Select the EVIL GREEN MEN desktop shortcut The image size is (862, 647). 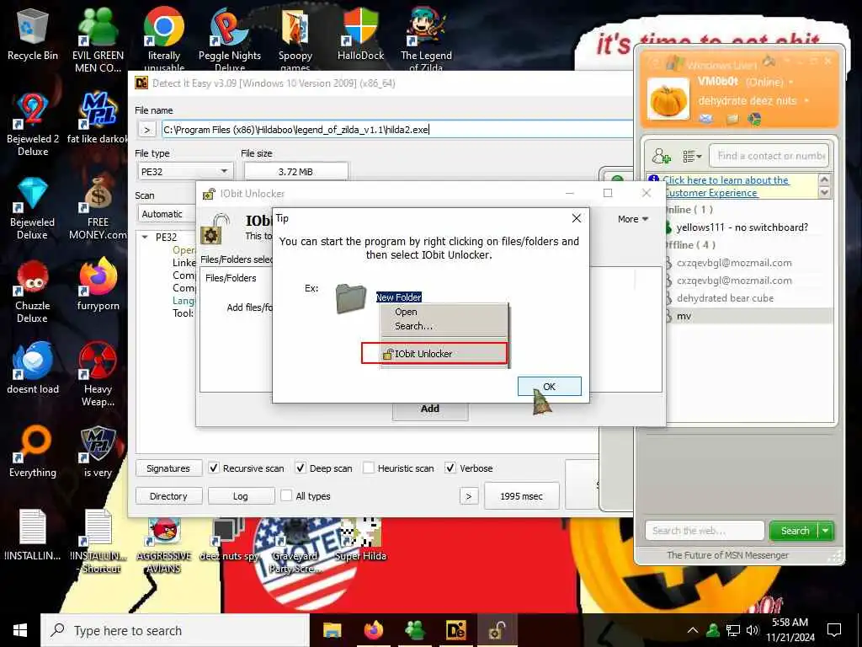pos(98,39)
